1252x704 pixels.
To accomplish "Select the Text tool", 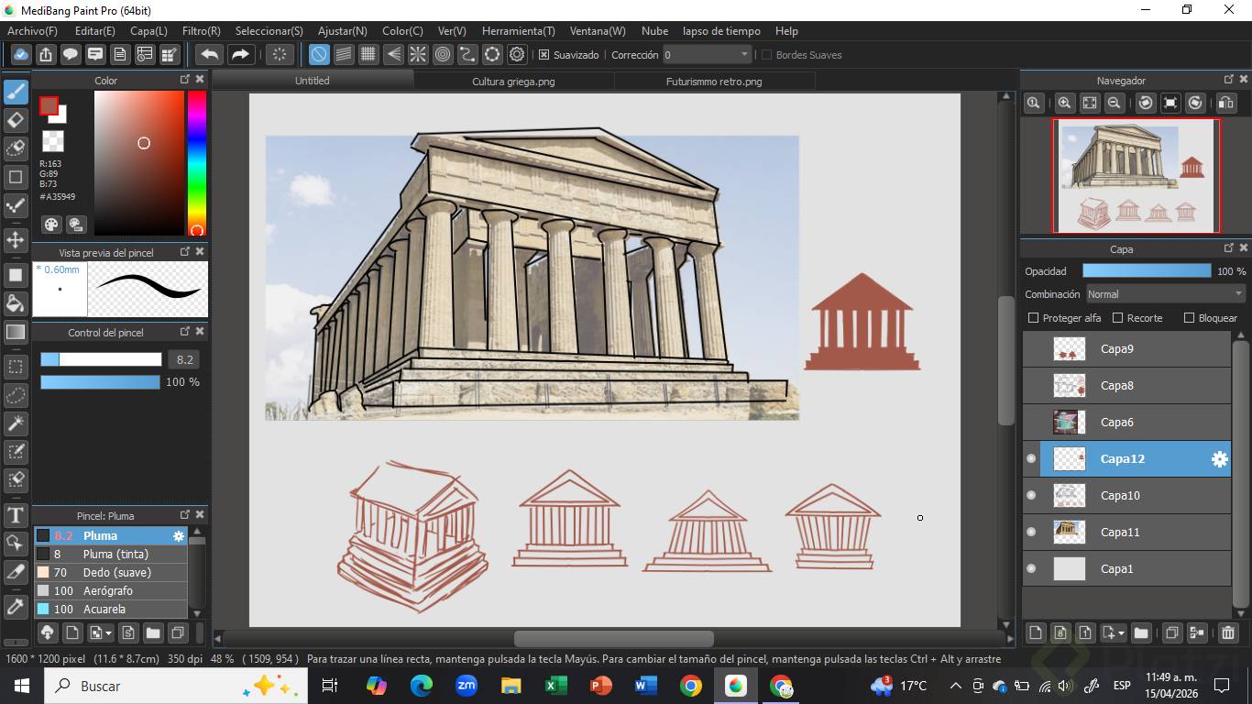I will click(x=16, y=515).
